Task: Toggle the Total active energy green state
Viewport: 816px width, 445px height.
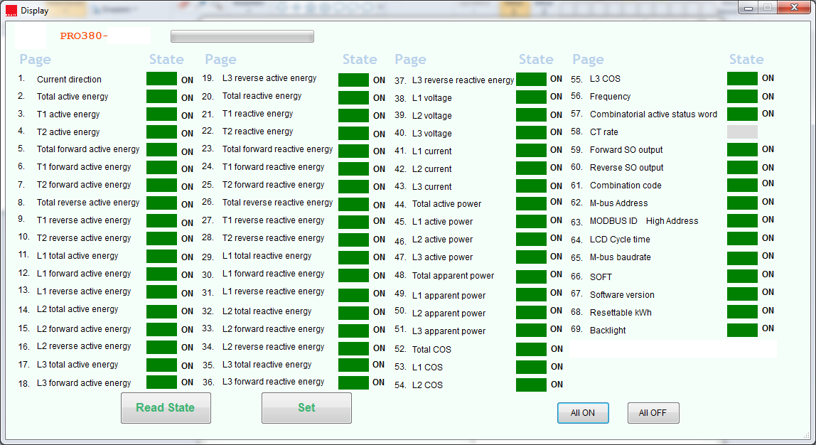Action: 161,97
